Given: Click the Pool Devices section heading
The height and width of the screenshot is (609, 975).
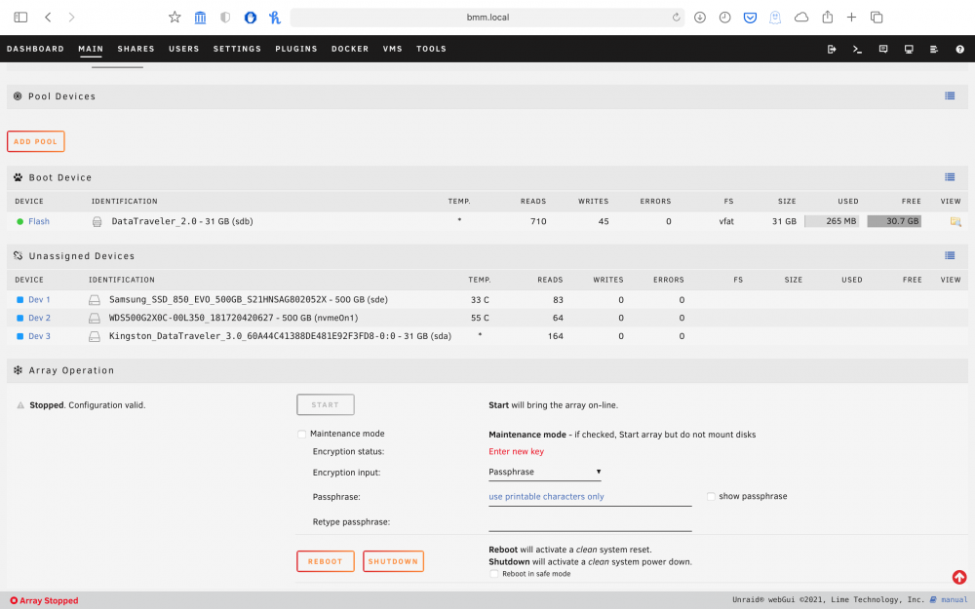Looking at the screenshot, I should pyautogui.click(x=61, y=96).
